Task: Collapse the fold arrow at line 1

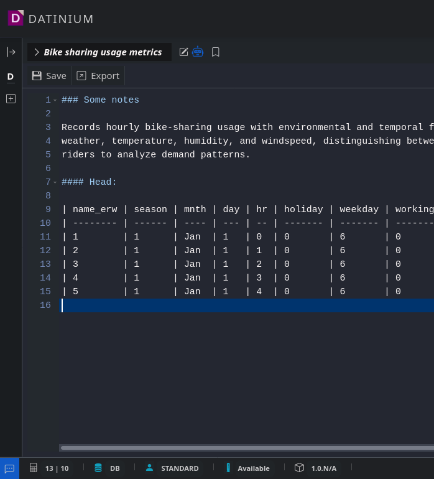Action: [x=55, y=100]
